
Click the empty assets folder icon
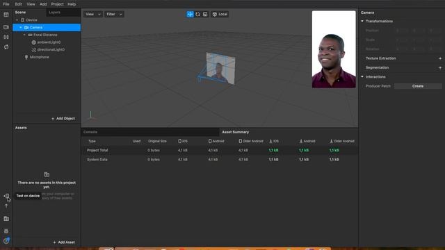(47, 174)
